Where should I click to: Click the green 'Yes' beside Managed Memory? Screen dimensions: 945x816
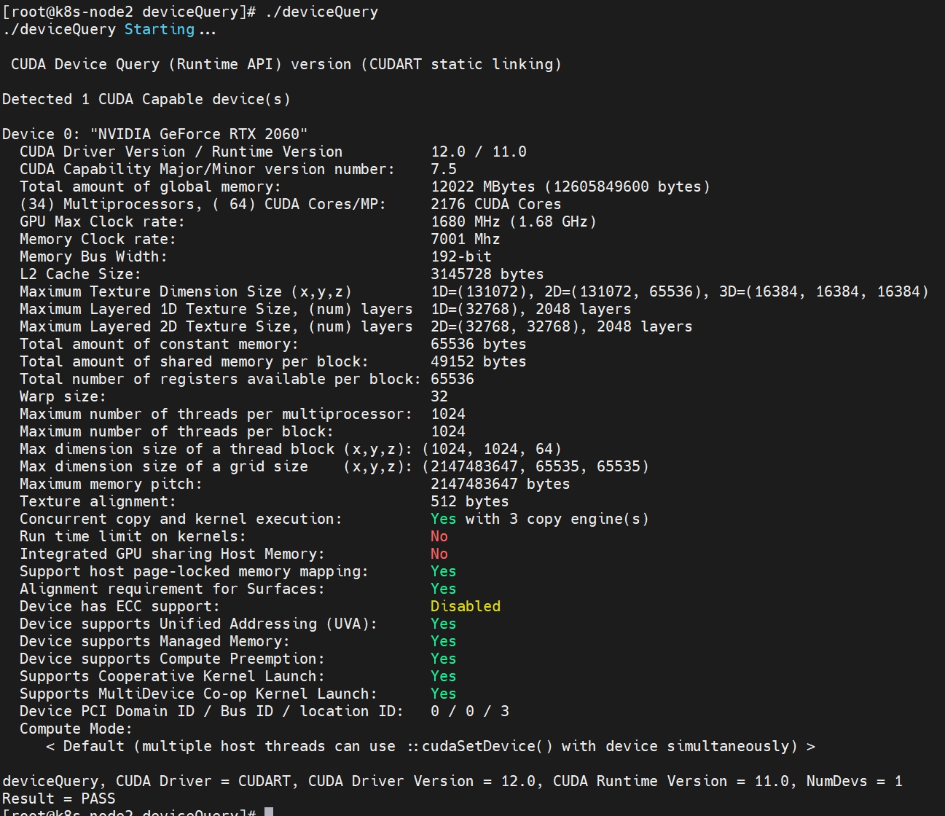443,641
